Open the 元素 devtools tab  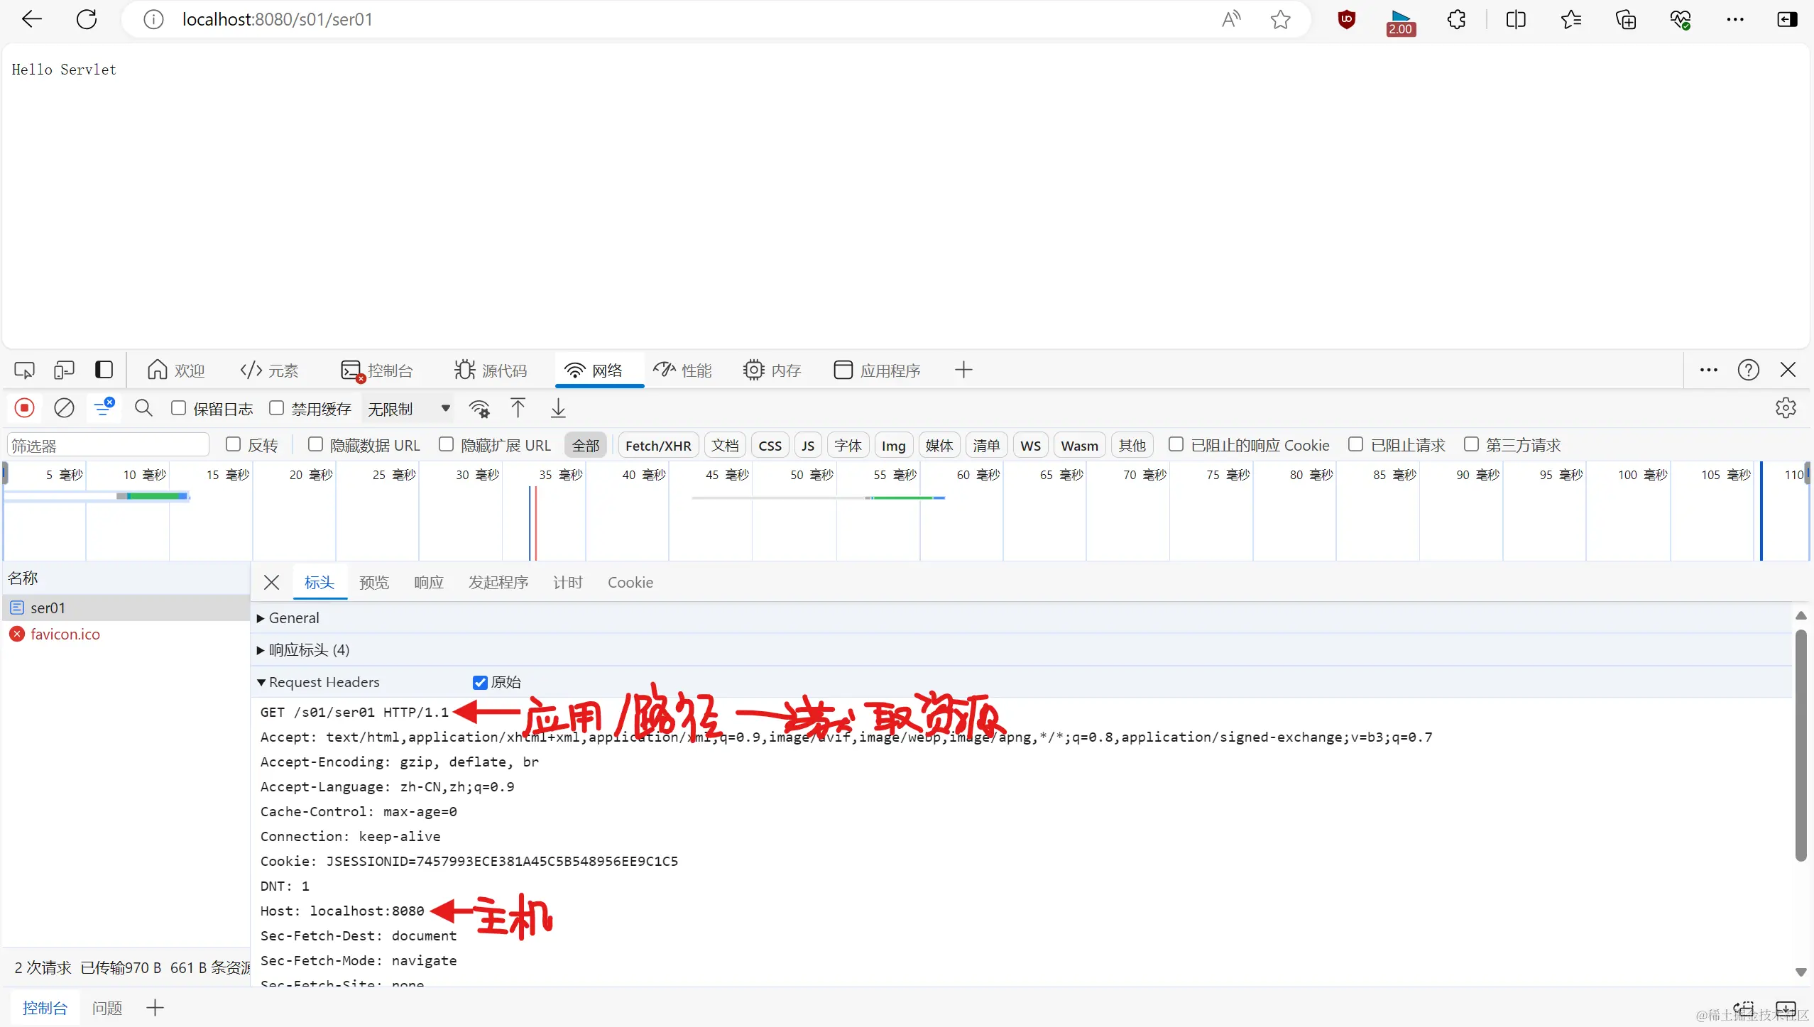(269, 370)
